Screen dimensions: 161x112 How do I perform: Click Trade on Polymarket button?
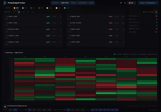pyautogui.click(x=148, y=3)
